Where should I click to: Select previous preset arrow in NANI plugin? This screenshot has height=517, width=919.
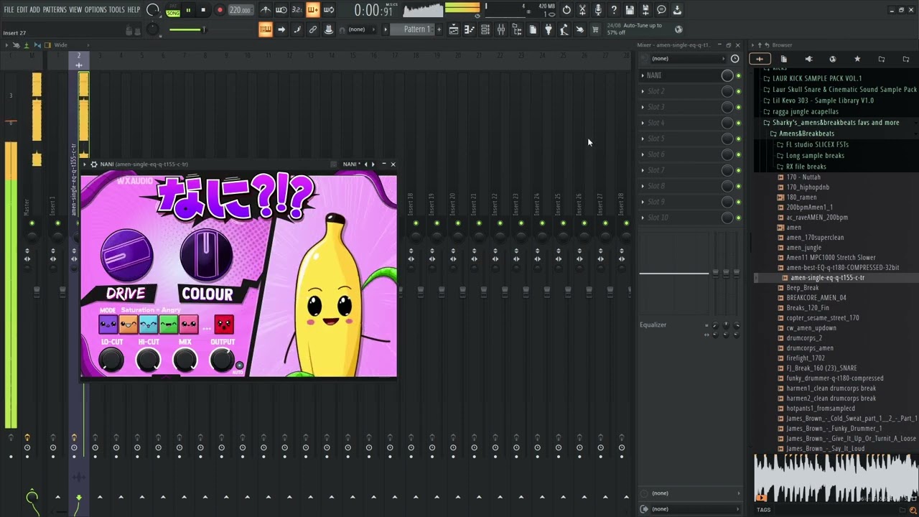[x=366, y=164]
